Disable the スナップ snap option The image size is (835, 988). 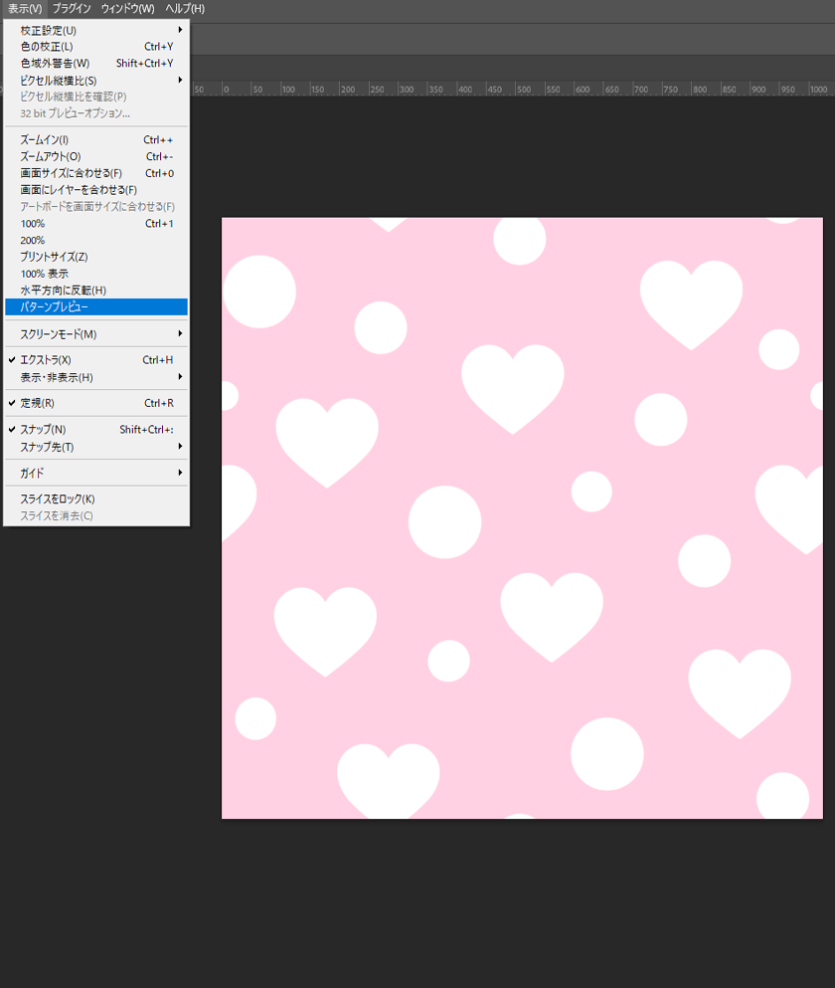tap(43, 430)
